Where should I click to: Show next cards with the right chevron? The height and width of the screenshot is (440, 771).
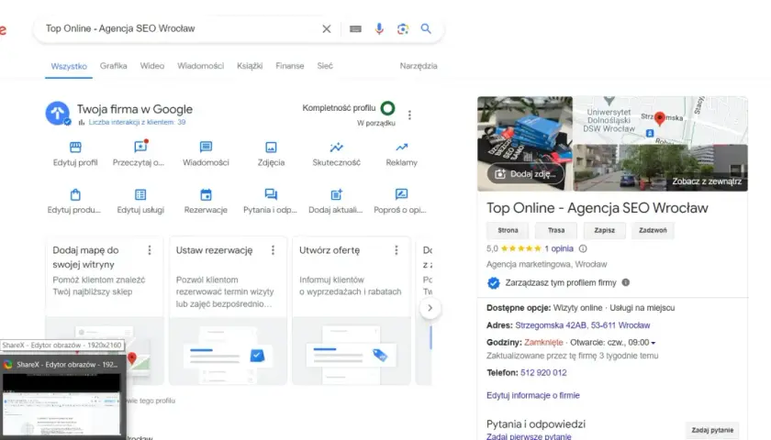430,308
